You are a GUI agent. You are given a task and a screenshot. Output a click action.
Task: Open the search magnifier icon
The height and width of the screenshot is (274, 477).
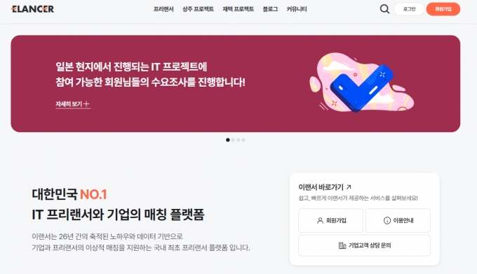[384, 9]
